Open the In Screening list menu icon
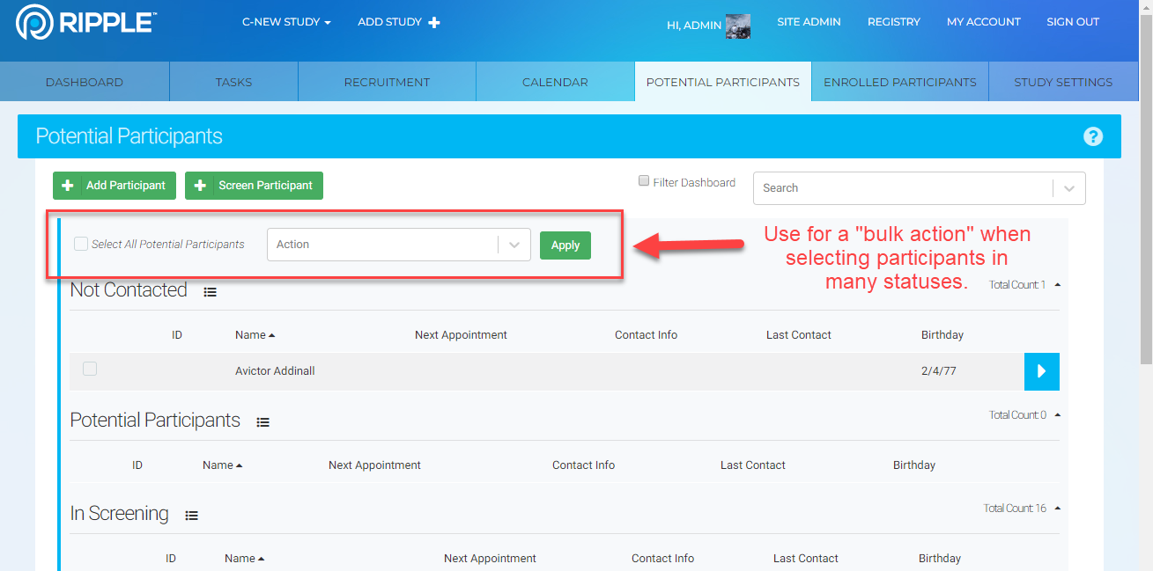The width and height of the screenshot is (1153, 571). pyautogui.click(x=191, y=516)
